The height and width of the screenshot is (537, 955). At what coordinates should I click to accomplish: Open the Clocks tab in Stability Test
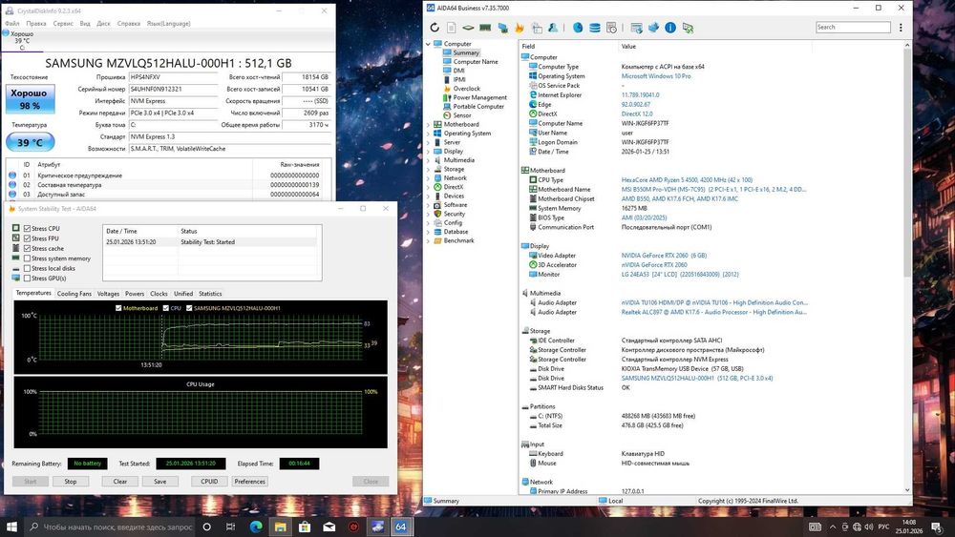[159, 294]
